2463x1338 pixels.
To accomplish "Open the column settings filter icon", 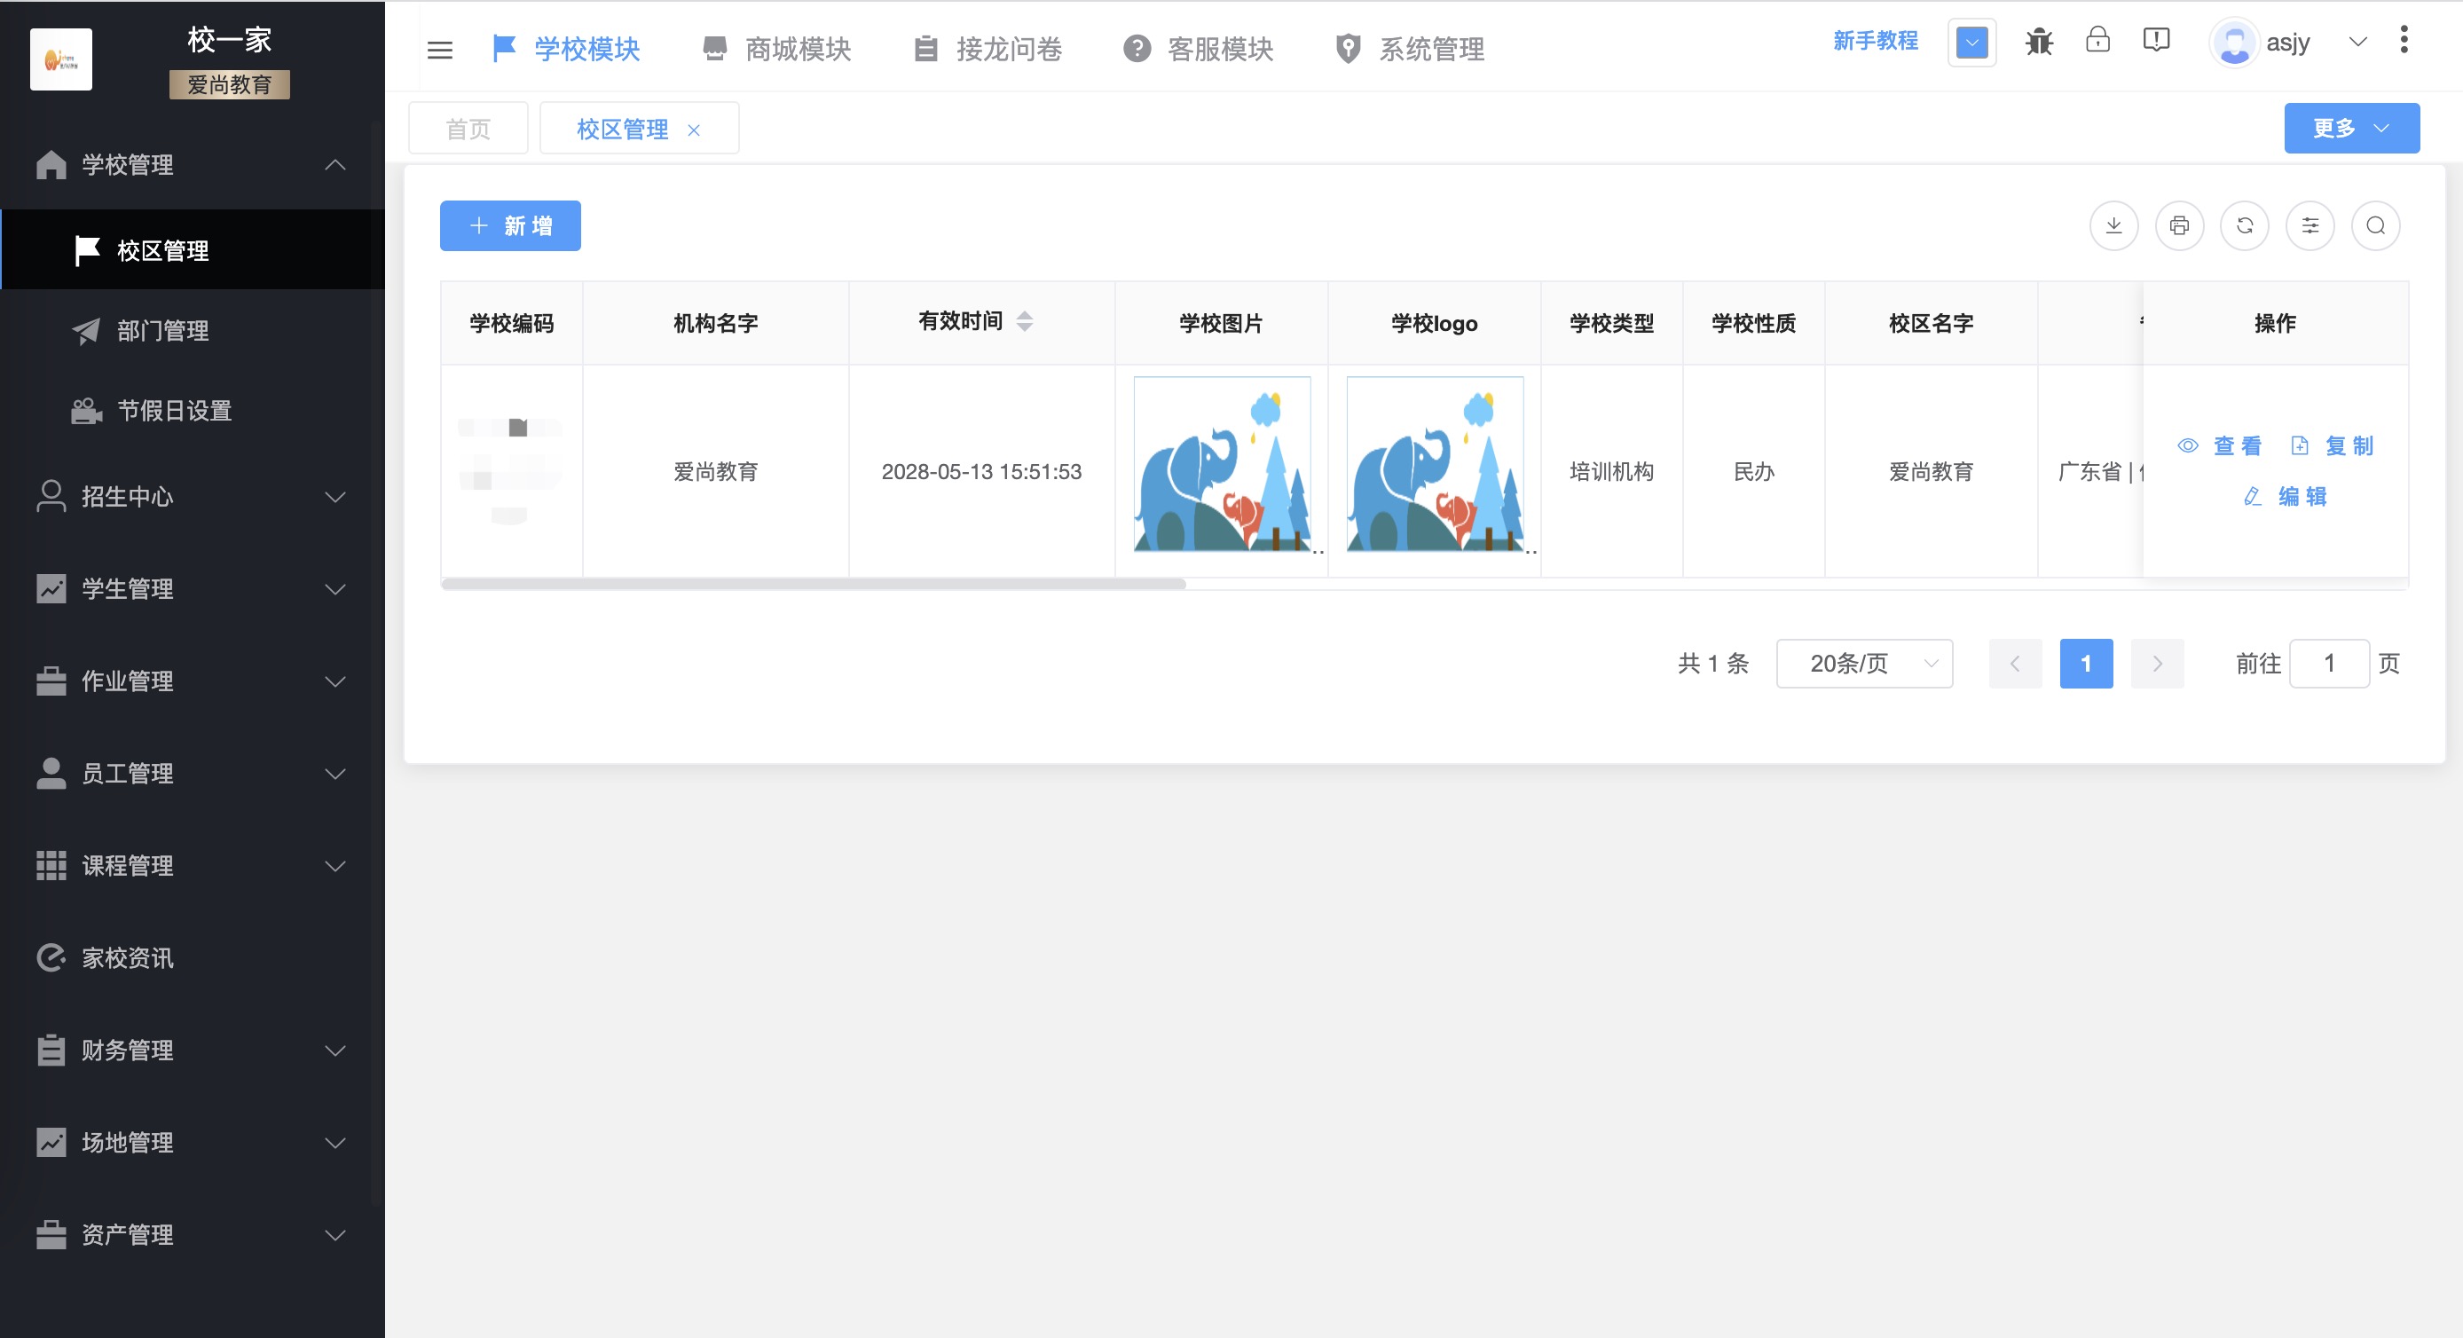I will point(2311,225).
